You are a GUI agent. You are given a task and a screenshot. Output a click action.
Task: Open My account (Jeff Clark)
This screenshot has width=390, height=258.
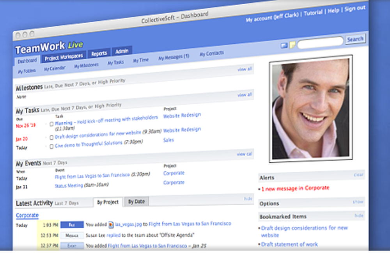272,17
